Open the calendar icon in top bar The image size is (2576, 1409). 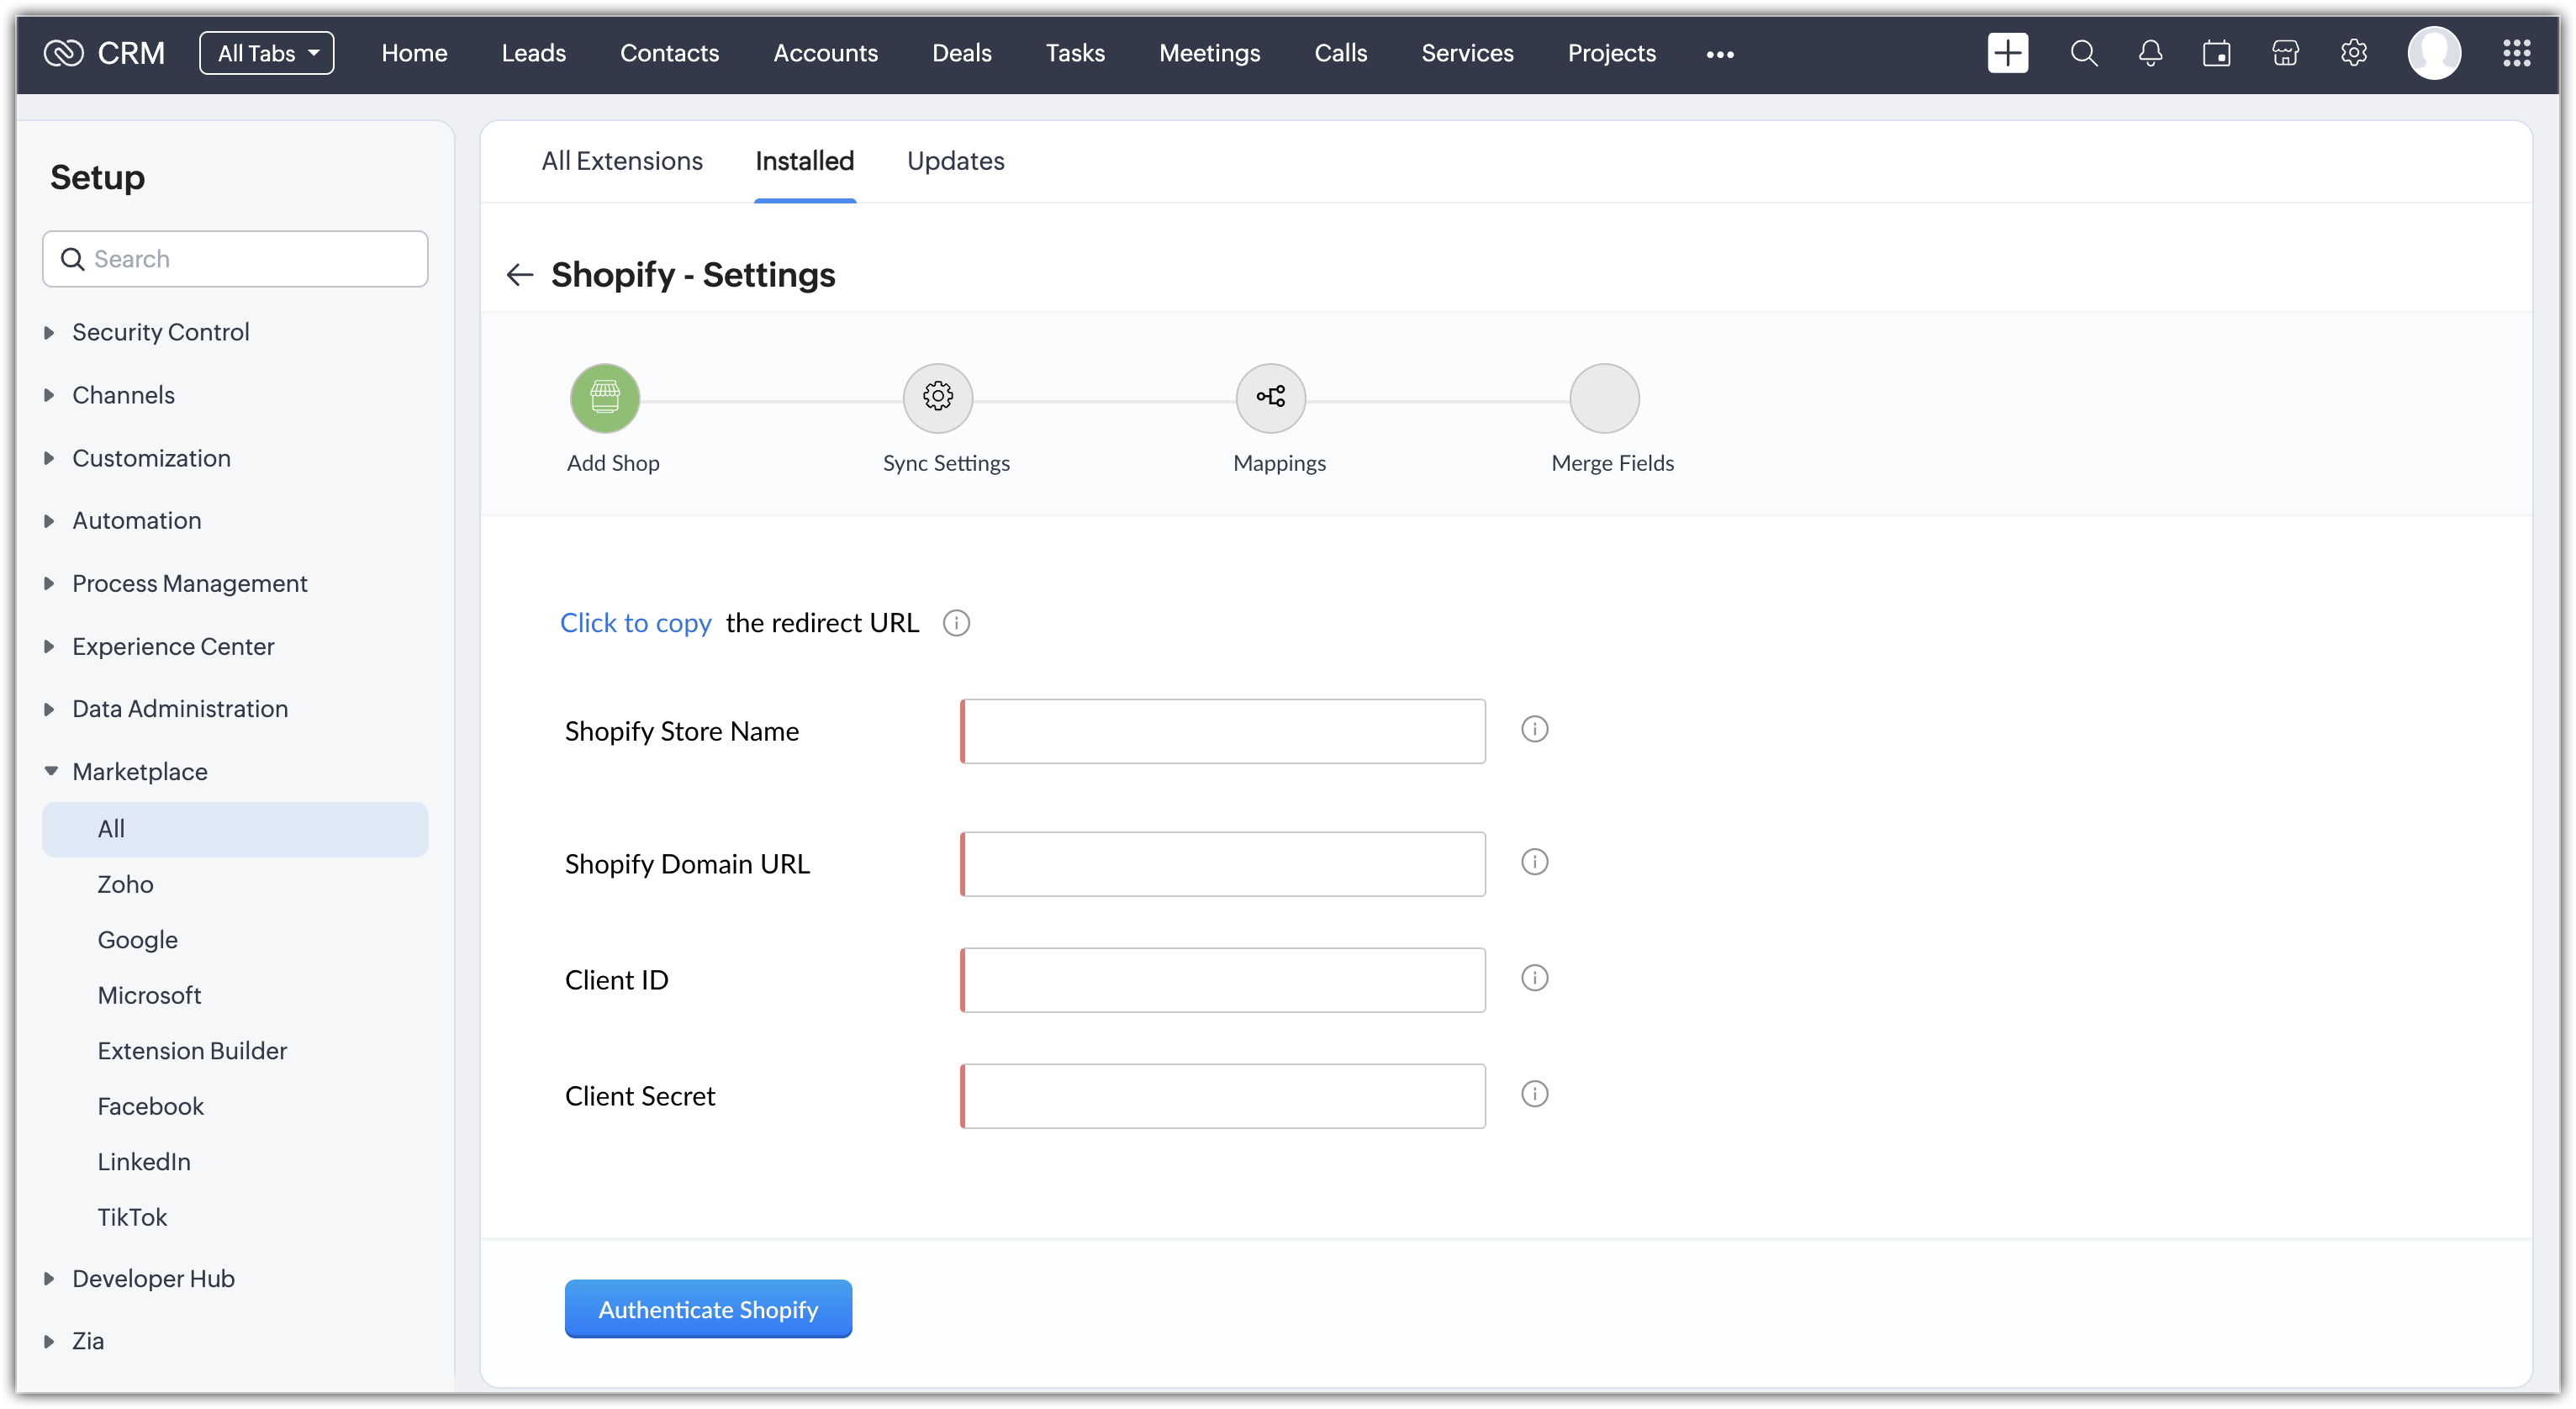coord(2216,53)
